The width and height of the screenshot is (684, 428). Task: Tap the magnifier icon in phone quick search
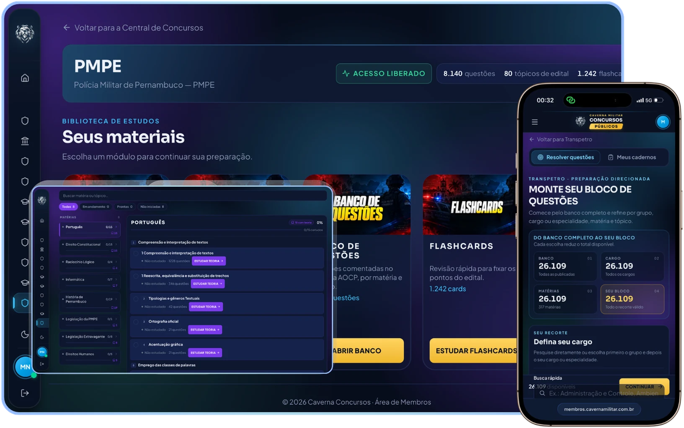[542, 393]
